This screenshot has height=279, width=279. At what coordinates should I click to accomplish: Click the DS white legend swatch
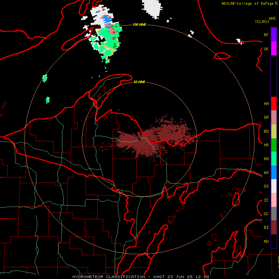(274, 186)
